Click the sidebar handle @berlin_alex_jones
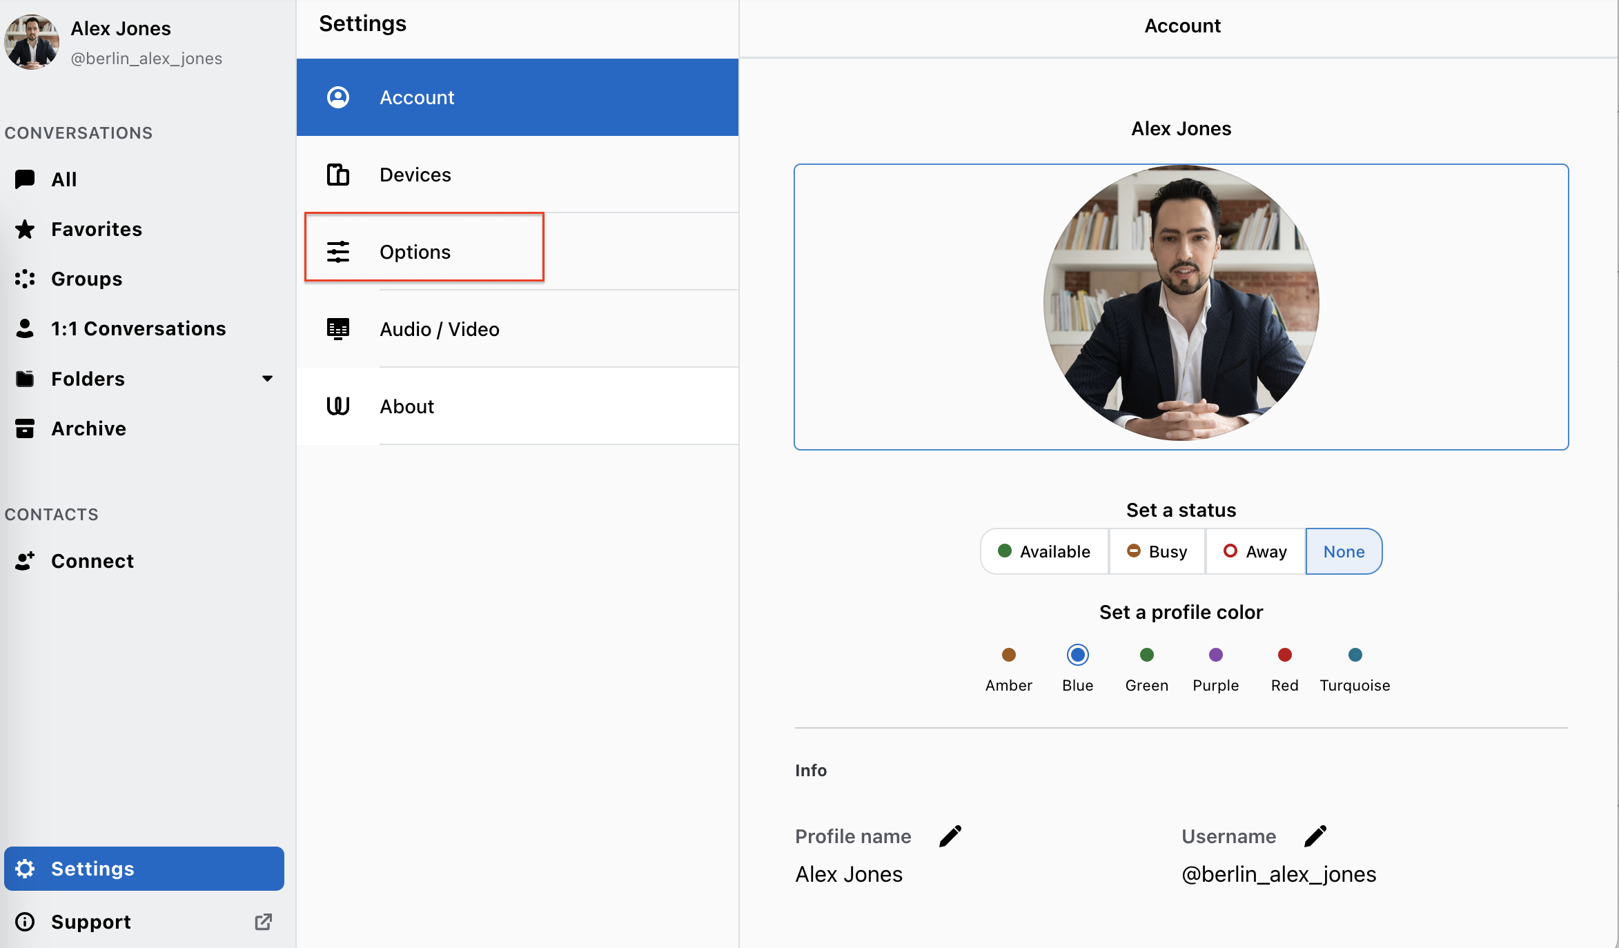Image resolution: width=1619 pixels, height=948 pixels. (146, 59)
